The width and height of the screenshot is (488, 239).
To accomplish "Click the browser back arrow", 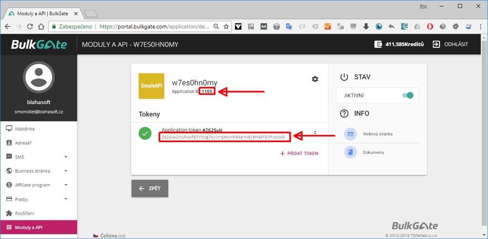I will click(x=8, y=27).
